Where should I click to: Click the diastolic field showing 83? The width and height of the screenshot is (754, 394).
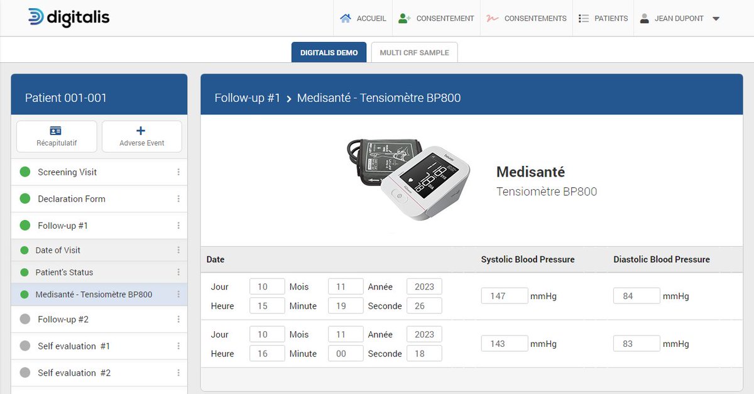(637, 344)
